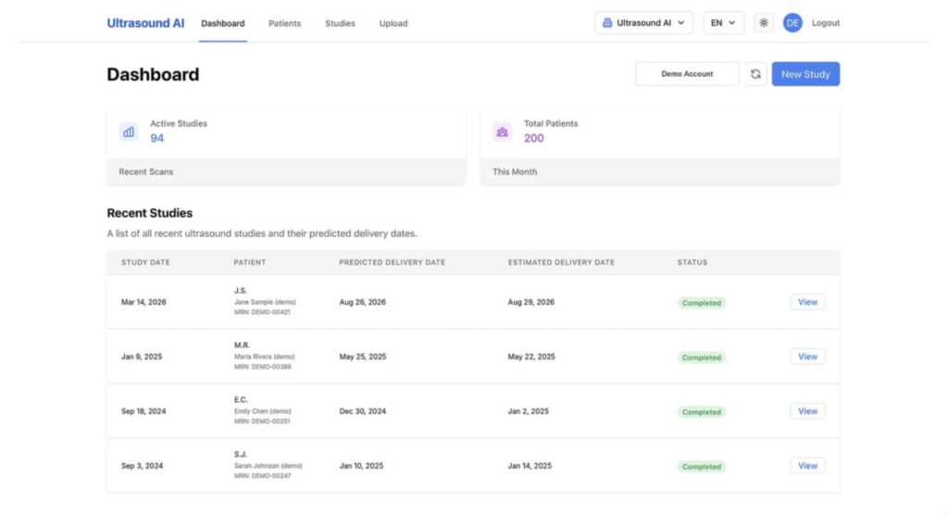Click the Predicted Delivery Date column header
This screenshot has width=948, height=516.
coord(392,262)
